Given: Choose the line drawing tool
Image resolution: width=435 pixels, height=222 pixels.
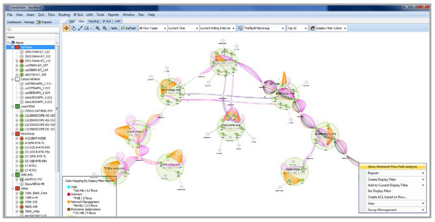Looking at the screenshot, I should [80, 28].
